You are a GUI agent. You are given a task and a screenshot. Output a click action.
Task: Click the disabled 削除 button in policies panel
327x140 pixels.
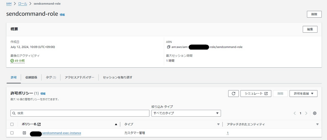[x=280, y=94]
